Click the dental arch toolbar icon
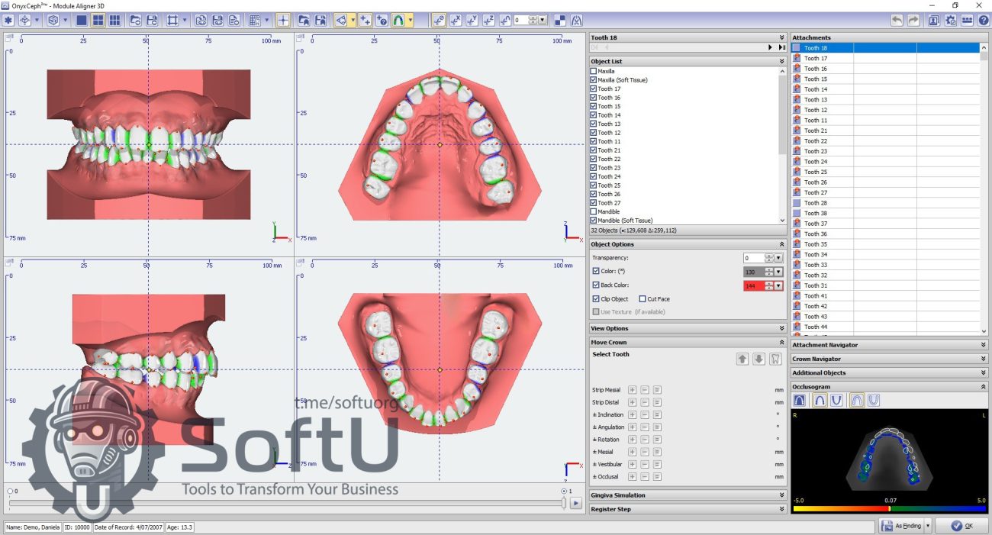 398,21
